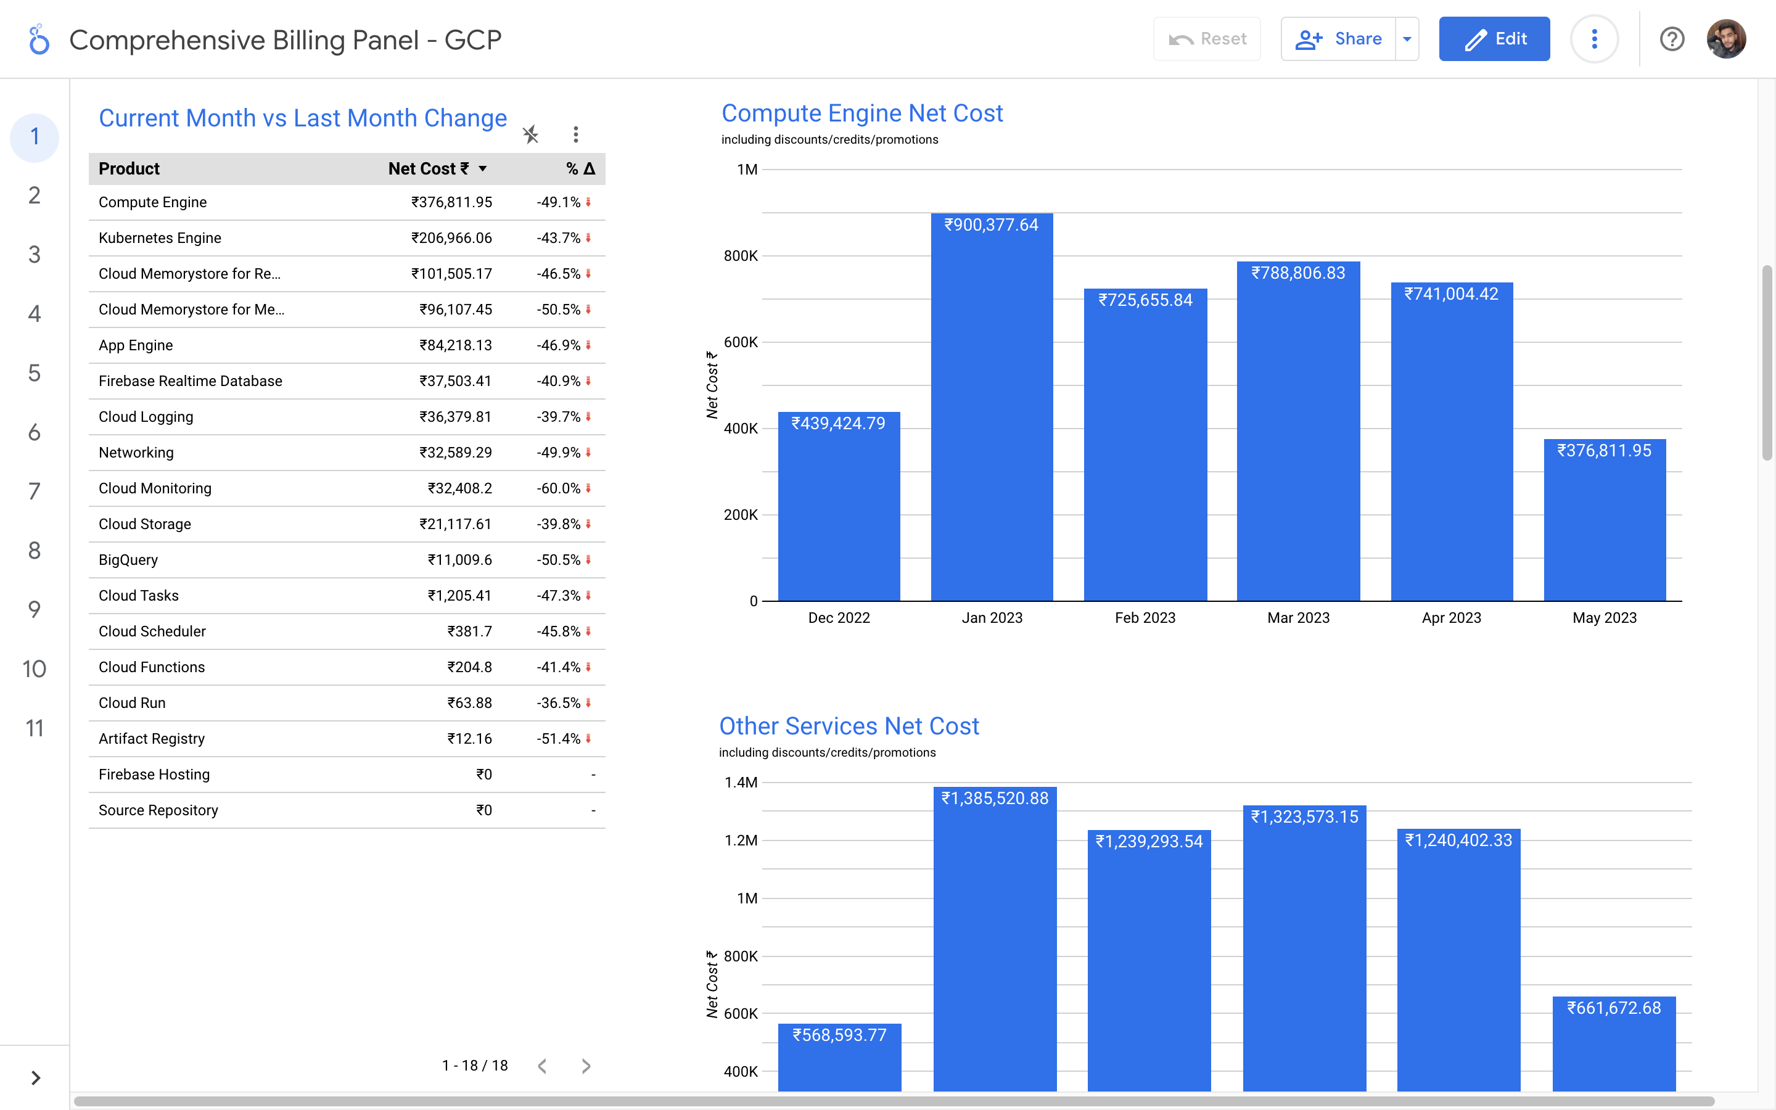Click the Help question mark icon

tap(1672, 39)
